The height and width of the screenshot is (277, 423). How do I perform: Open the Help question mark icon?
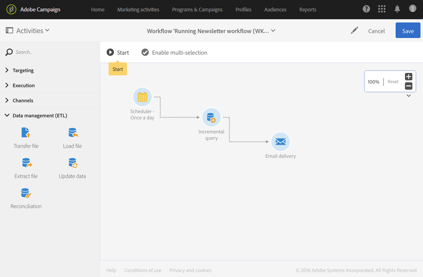coord(366,9)
